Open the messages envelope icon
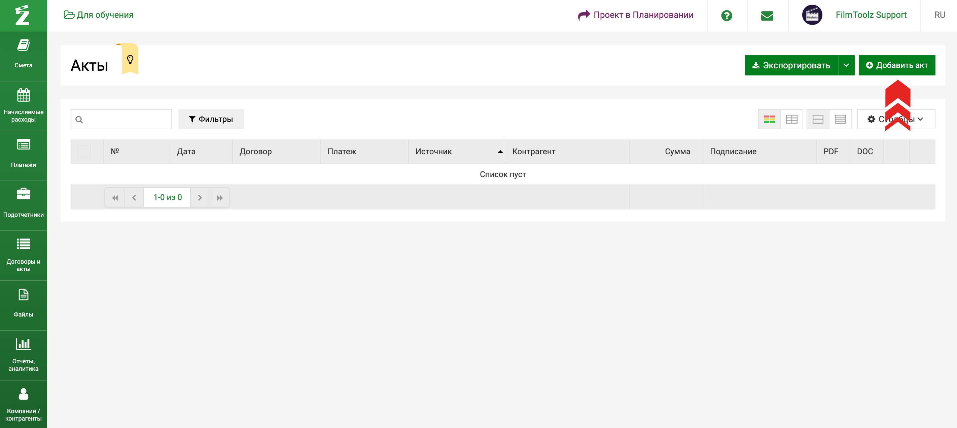 767,15
